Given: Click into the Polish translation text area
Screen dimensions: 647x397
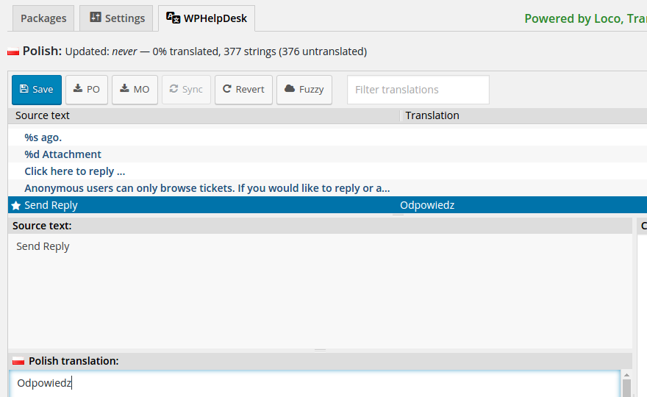Looking at the screenshot, I should (x=315, y=384).
